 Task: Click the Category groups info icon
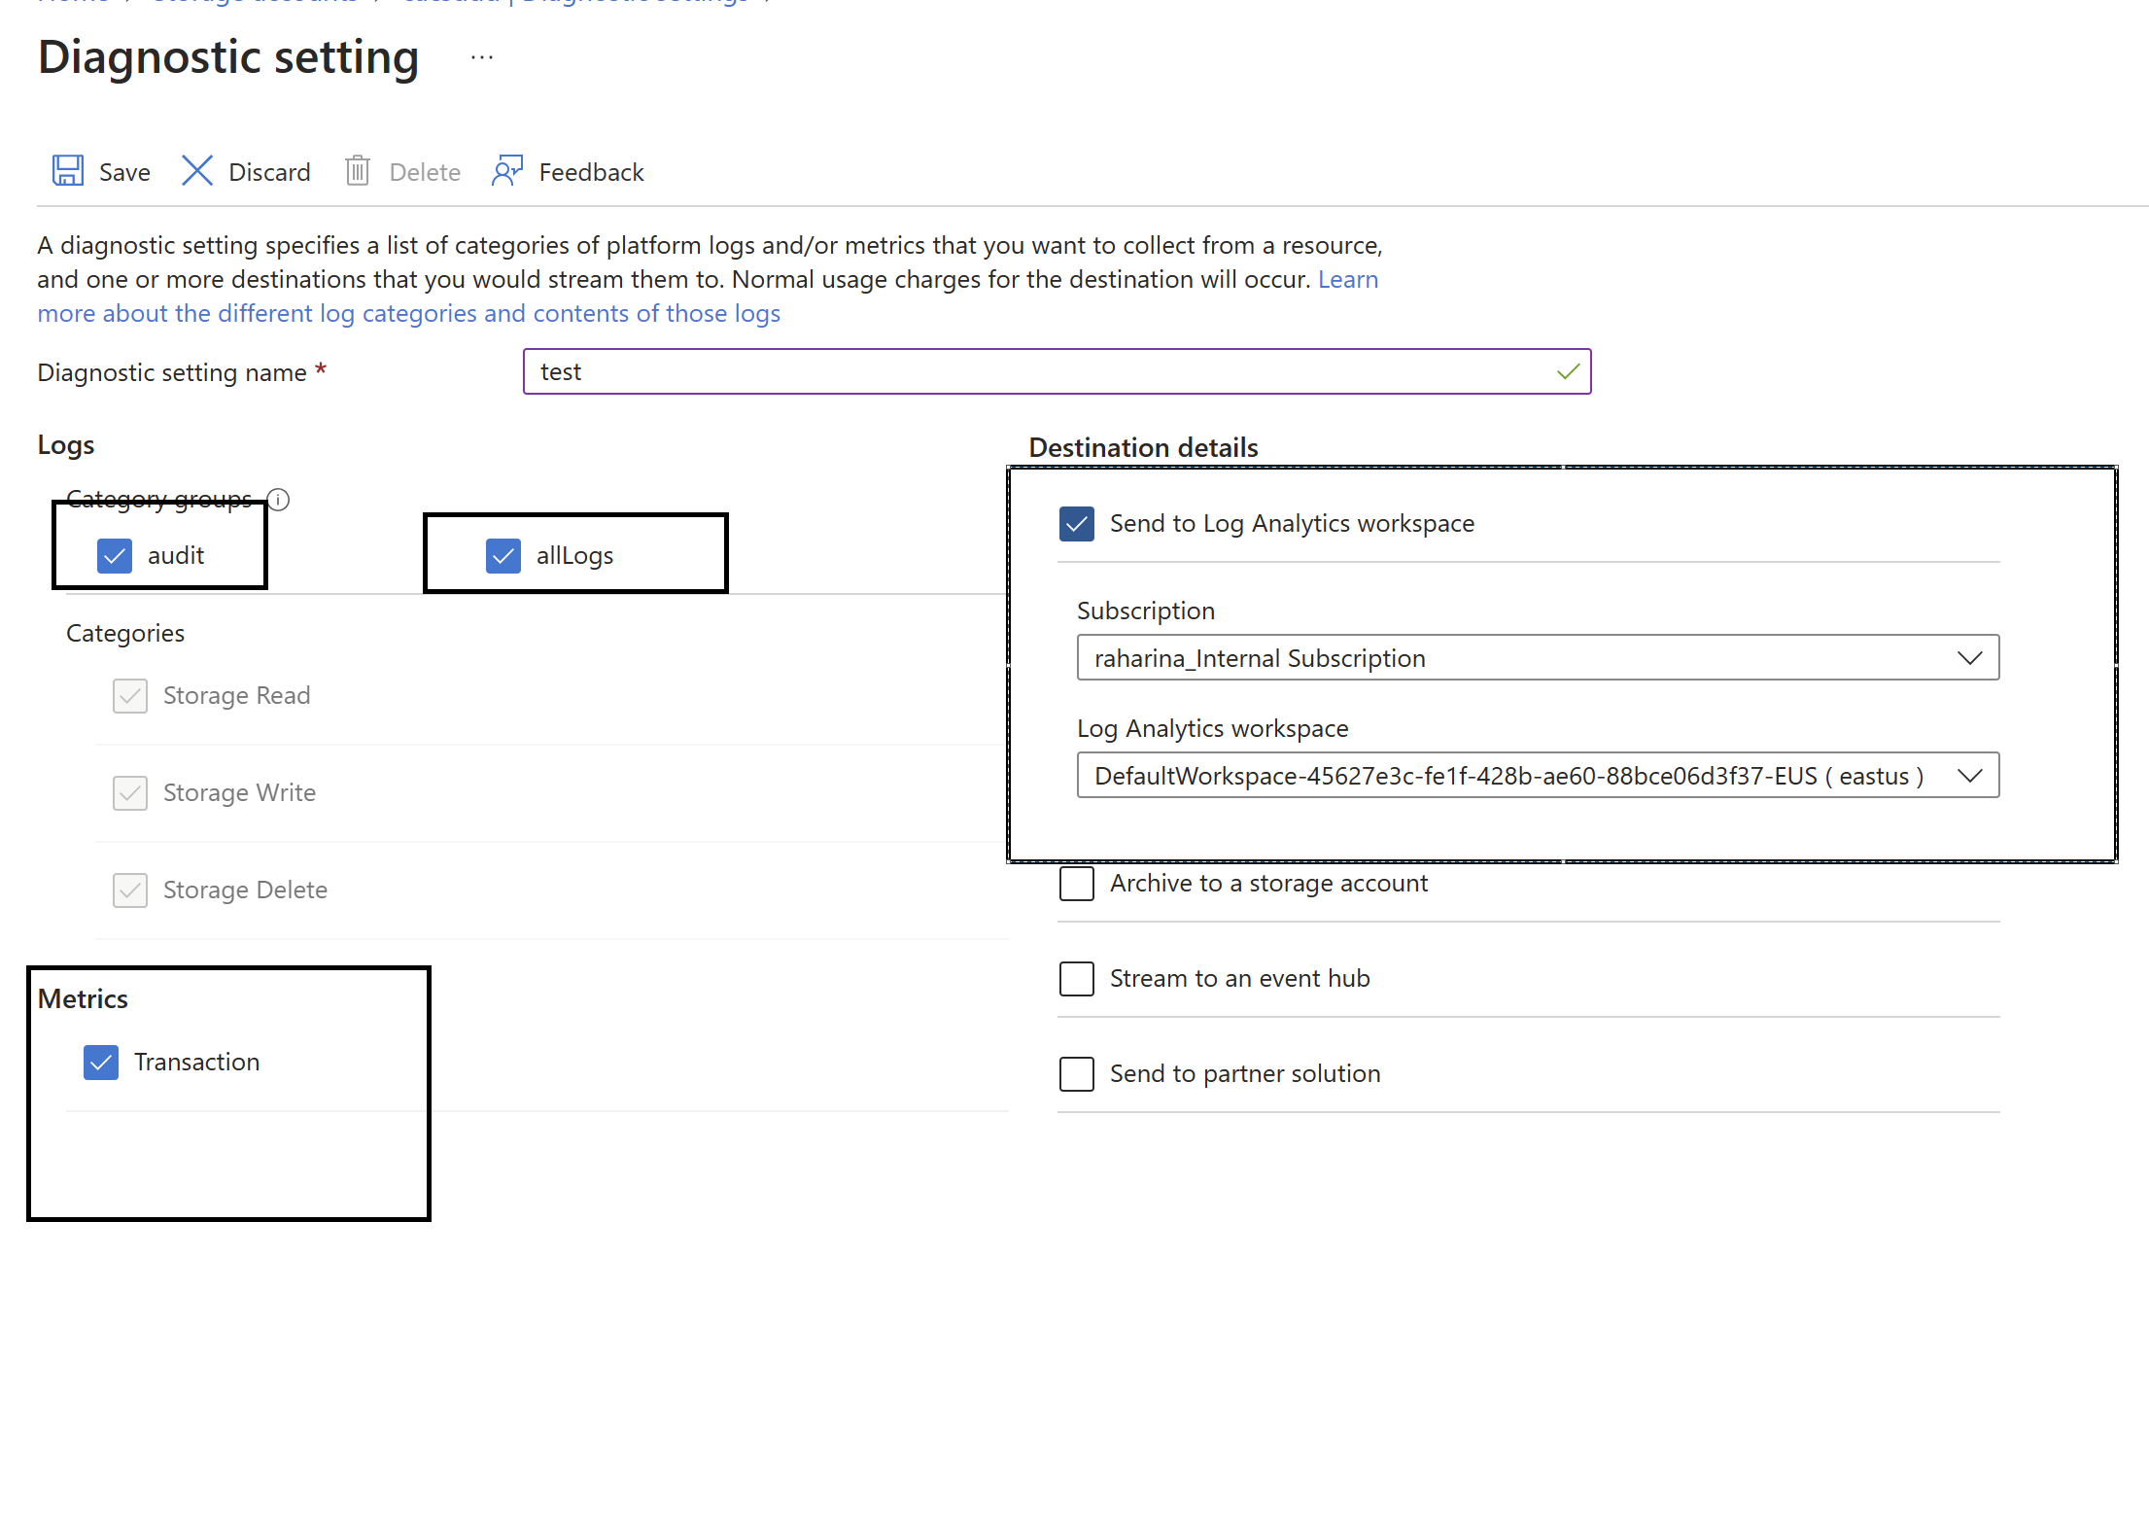pyautogui.click(x=279, y=500)
